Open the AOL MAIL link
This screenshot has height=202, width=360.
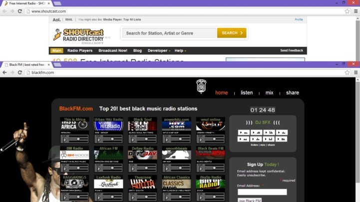coord(69,19)
